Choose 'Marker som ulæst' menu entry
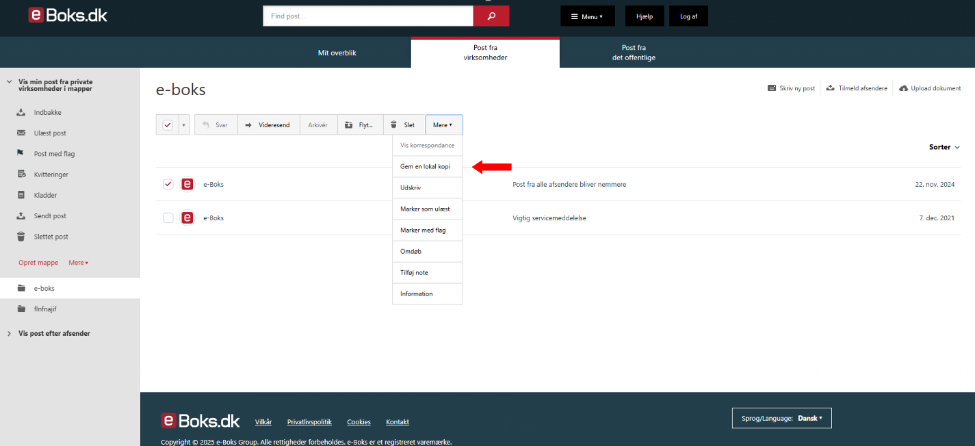This screenshot has height=446, width=975. pyautogui.click(x=428, y=209)
